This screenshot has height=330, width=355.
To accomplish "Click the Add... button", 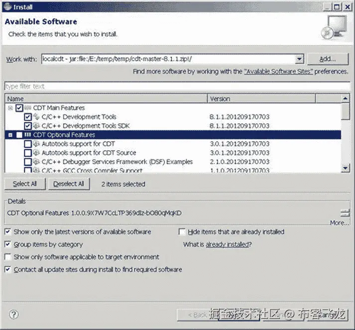I will 328,59.
